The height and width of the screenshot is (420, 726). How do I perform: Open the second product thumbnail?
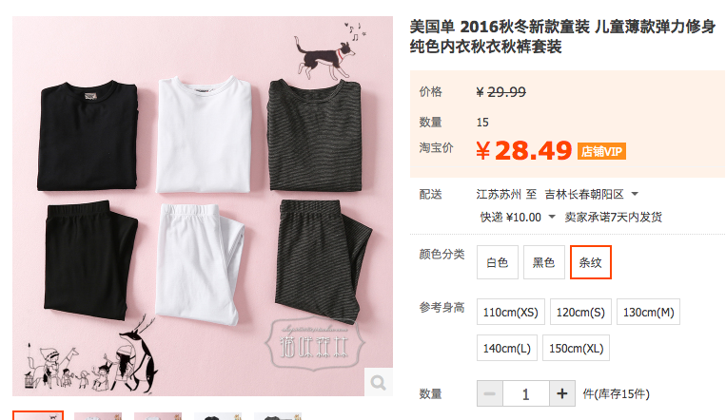coord(98,416)
